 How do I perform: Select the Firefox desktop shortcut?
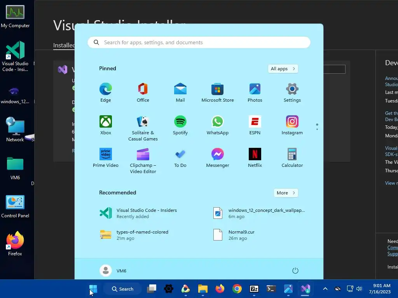click(15, 244)
